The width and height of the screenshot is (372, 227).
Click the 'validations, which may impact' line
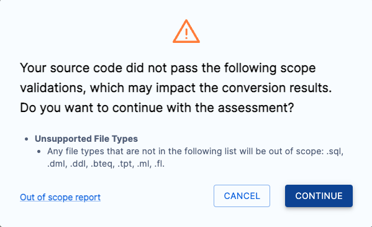[176, 88]
